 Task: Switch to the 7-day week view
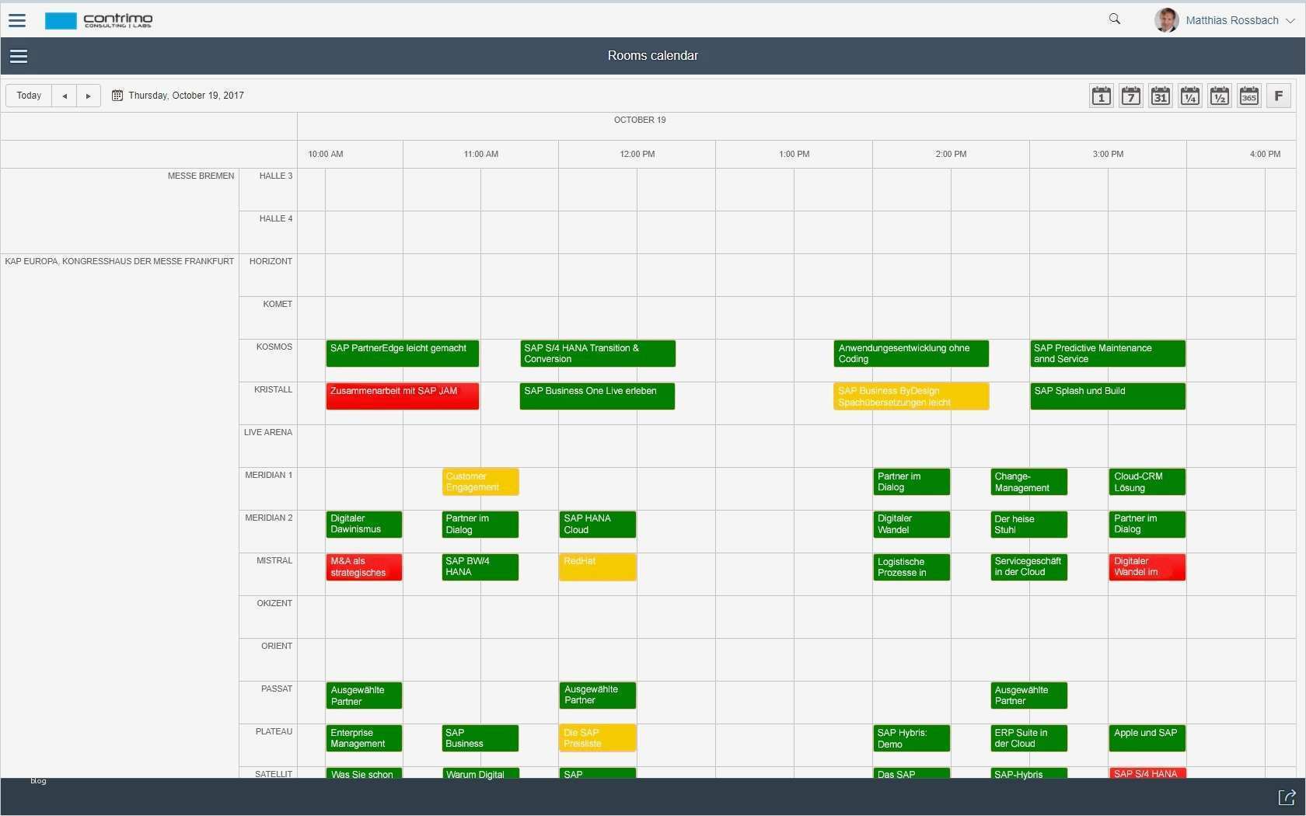coord(1131,96)
